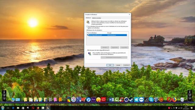This screenshot has width=195, height=110.
Task: Open the colorful gradient app in dock
Action: 69,100
